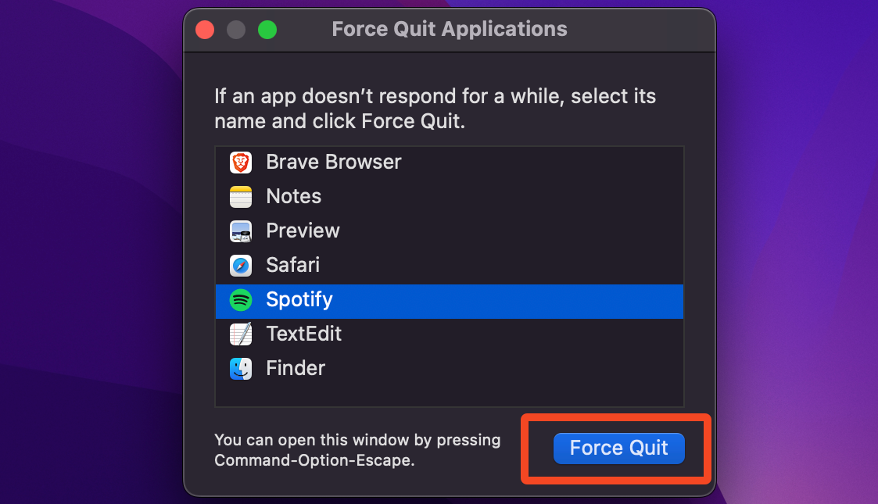Select the highlighted Spotify entry

(x=299, y=300)
